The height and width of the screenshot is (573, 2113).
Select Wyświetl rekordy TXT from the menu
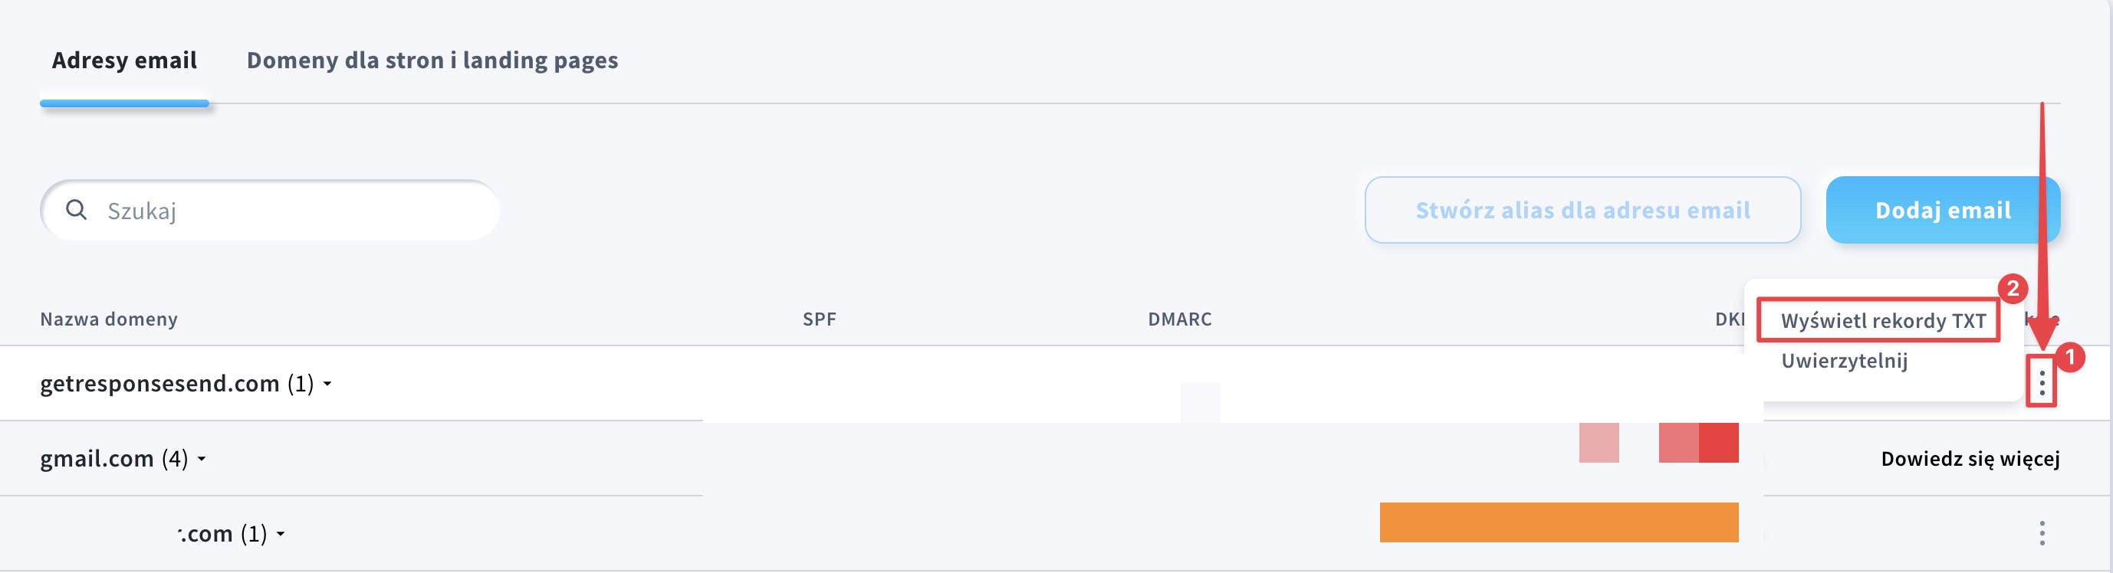[x=1882, y=320]
